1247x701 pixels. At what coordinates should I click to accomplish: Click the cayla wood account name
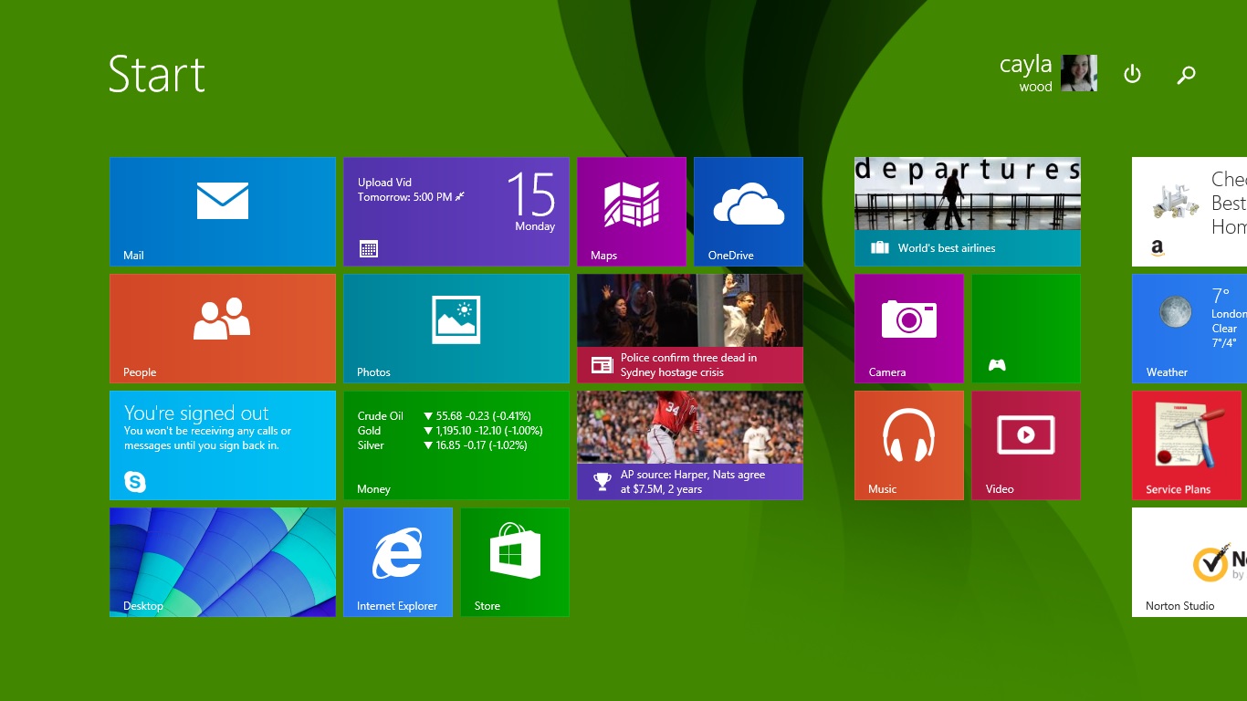pos(1025,73)
